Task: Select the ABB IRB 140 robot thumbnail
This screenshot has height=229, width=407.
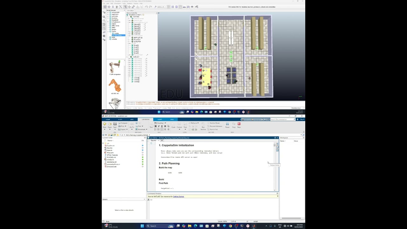Action: [x=115, y=86]
